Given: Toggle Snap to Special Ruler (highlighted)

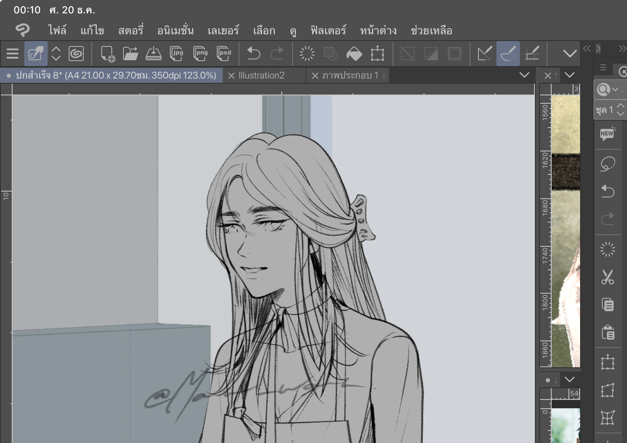Looking at the screenshot, I should click(x=508, y=54).
